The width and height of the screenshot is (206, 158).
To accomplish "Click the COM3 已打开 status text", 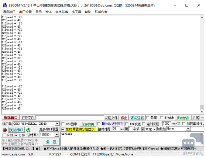I will pos(101,154).
